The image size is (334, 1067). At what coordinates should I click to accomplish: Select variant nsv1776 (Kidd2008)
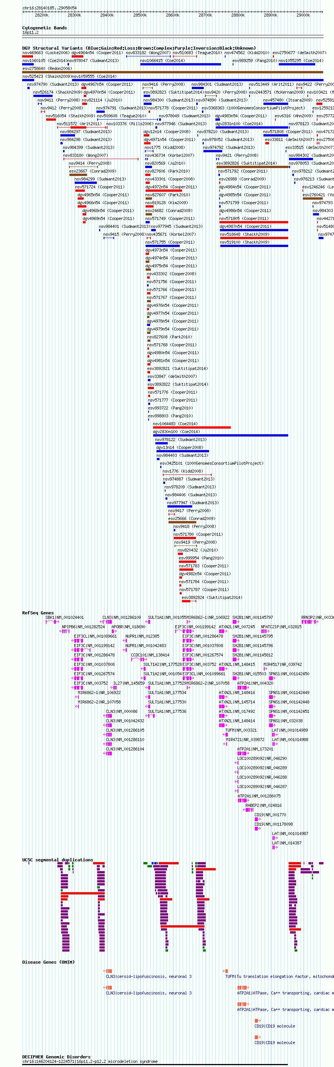click(x=183, y=471)
